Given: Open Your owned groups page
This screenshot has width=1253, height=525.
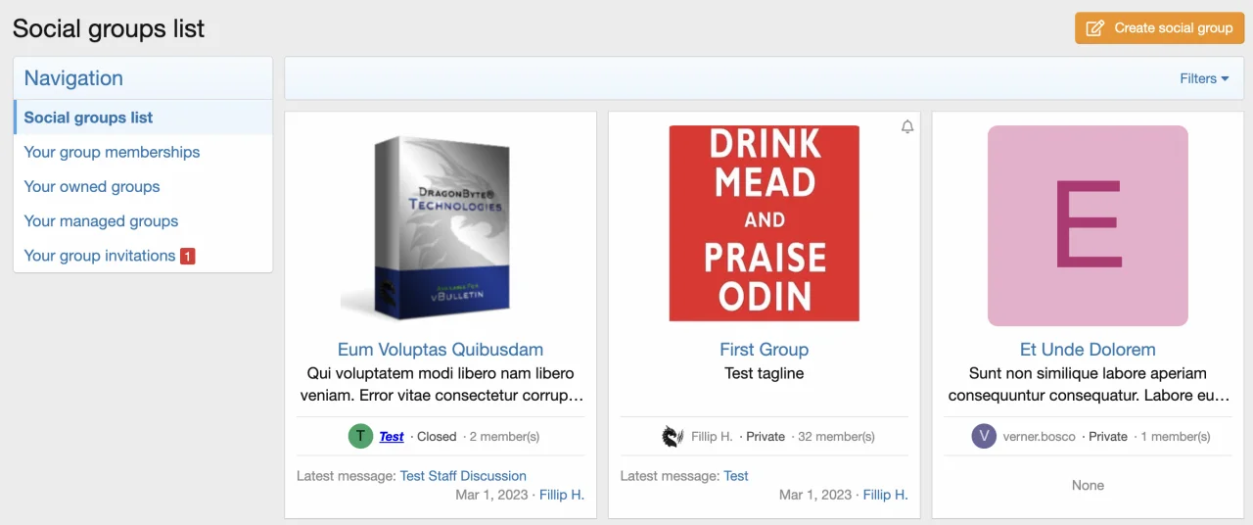Looking at the screenshot, I should click(x=92, y=186).
